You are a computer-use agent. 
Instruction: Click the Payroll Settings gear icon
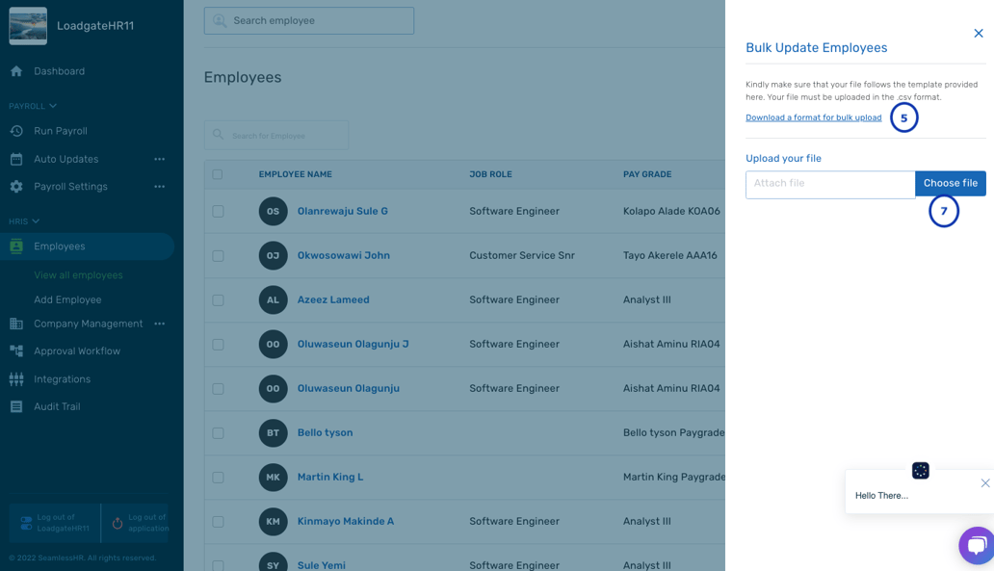(x=17, y=186)
